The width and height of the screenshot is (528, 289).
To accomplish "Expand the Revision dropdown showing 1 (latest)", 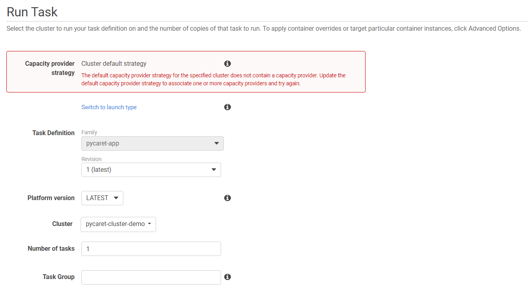I will point(151,170).
